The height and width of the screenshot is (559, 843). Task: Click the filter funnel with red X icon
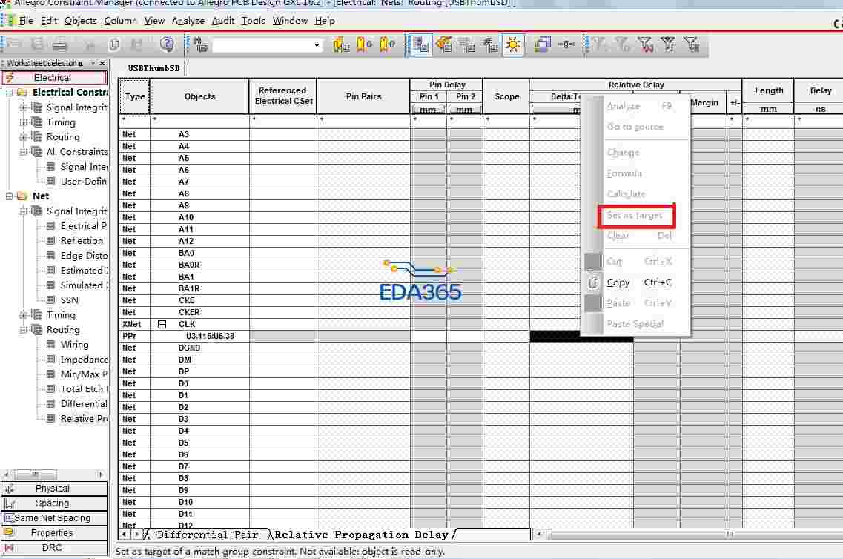coord(645,44)
